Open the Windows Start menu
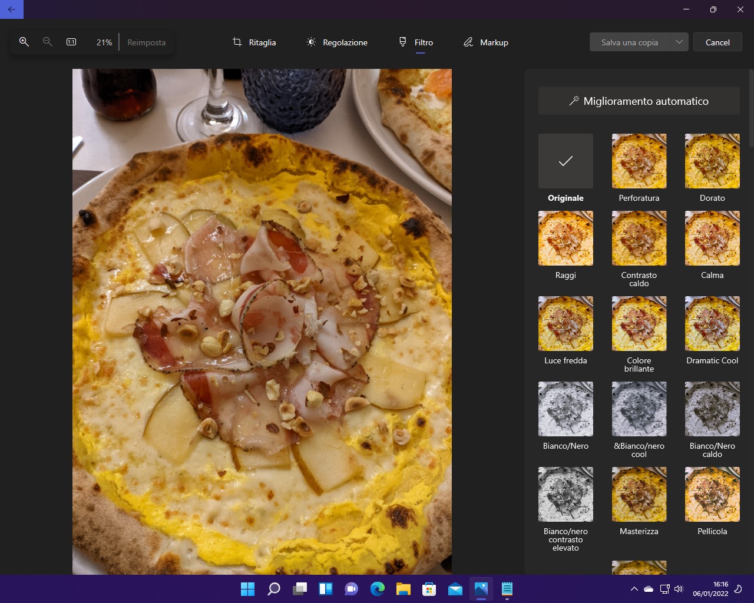This screenshot has height=603, width=754. coord(248,589)
